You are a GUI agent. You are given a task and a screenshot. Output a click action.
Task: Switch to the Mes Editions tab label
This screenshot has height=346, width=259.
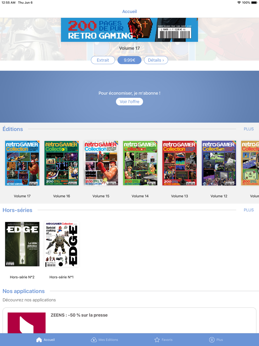(108, 340)
